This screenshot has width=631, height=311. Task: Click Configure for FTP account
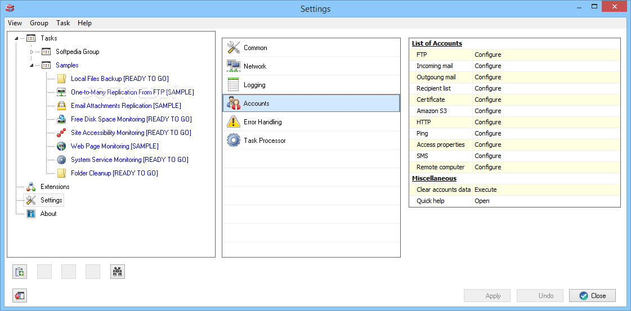point(487,55)
